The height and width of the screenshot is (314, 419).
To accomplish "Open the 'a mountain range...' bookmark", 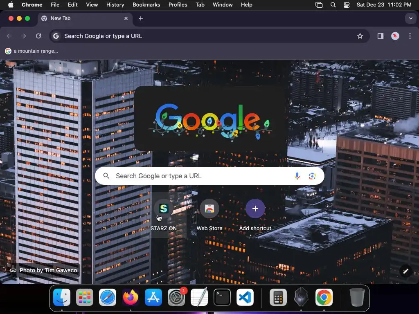I will pos(32,51).
